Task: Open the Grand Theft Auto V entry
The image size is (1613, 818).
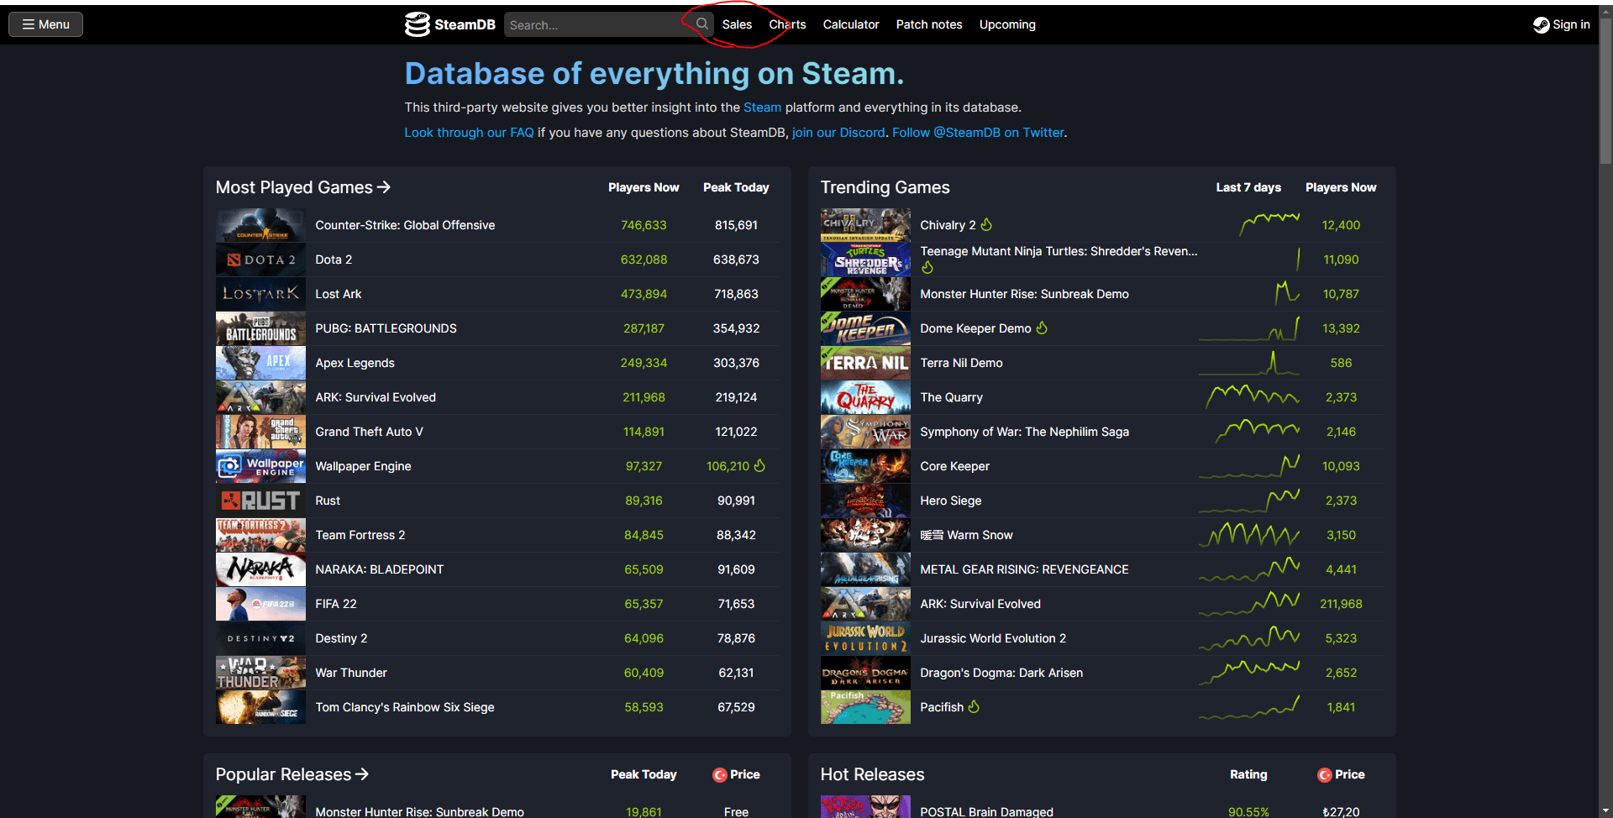Action: click(x=369, y=432)
